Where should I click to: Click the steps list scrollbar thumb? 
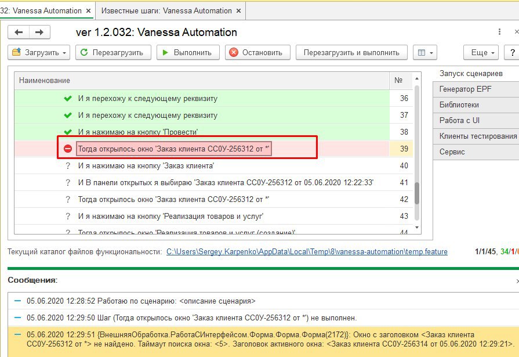pos(417,193)
